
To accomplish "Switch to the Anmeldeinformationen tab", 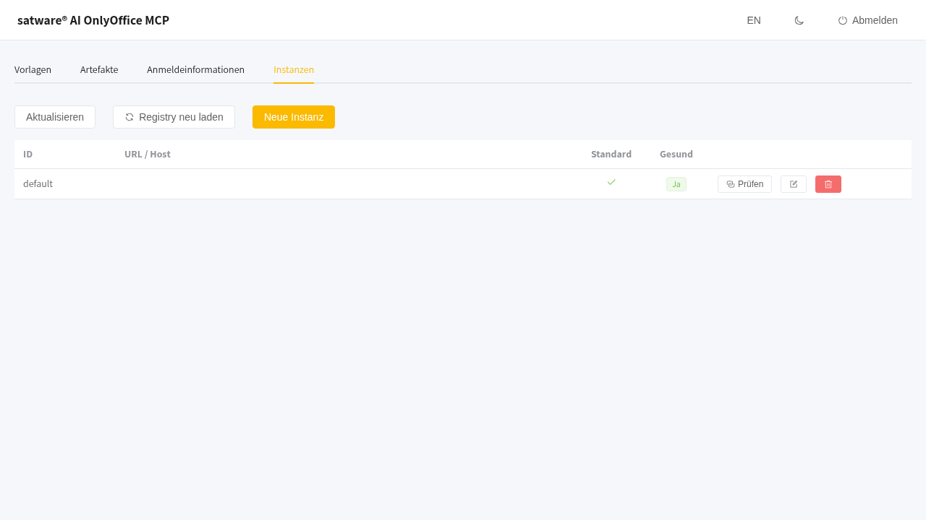I will click(x=195, y=69).
